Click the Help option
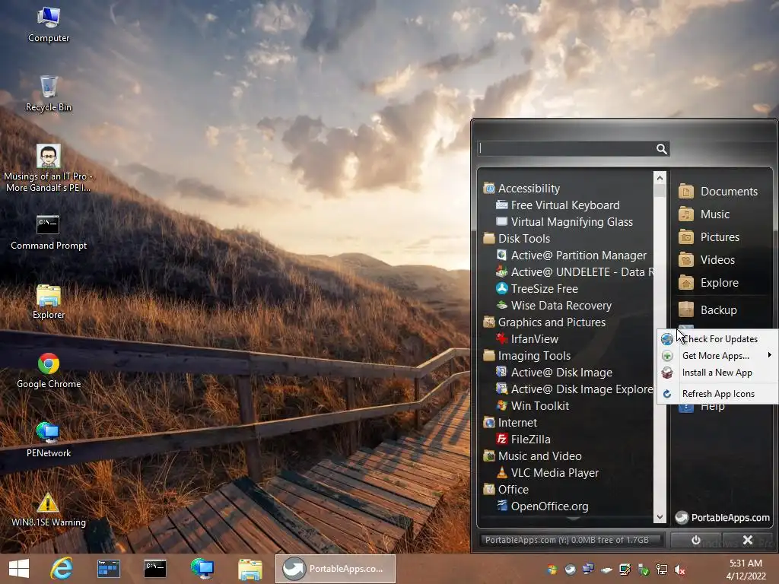 coord(702,407)
